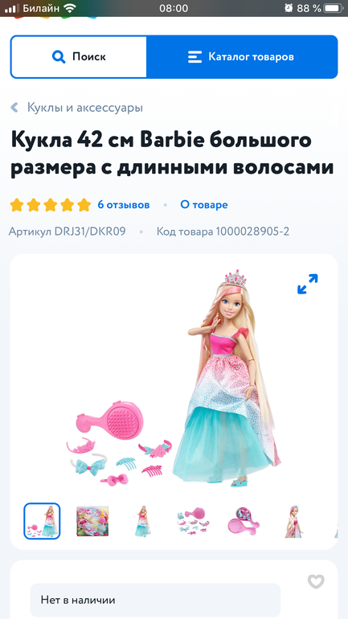The width and height of the screenshot is (348, 619).
Task: Select the pink brush and mirror thumbnail
Action: coord(244,521)
